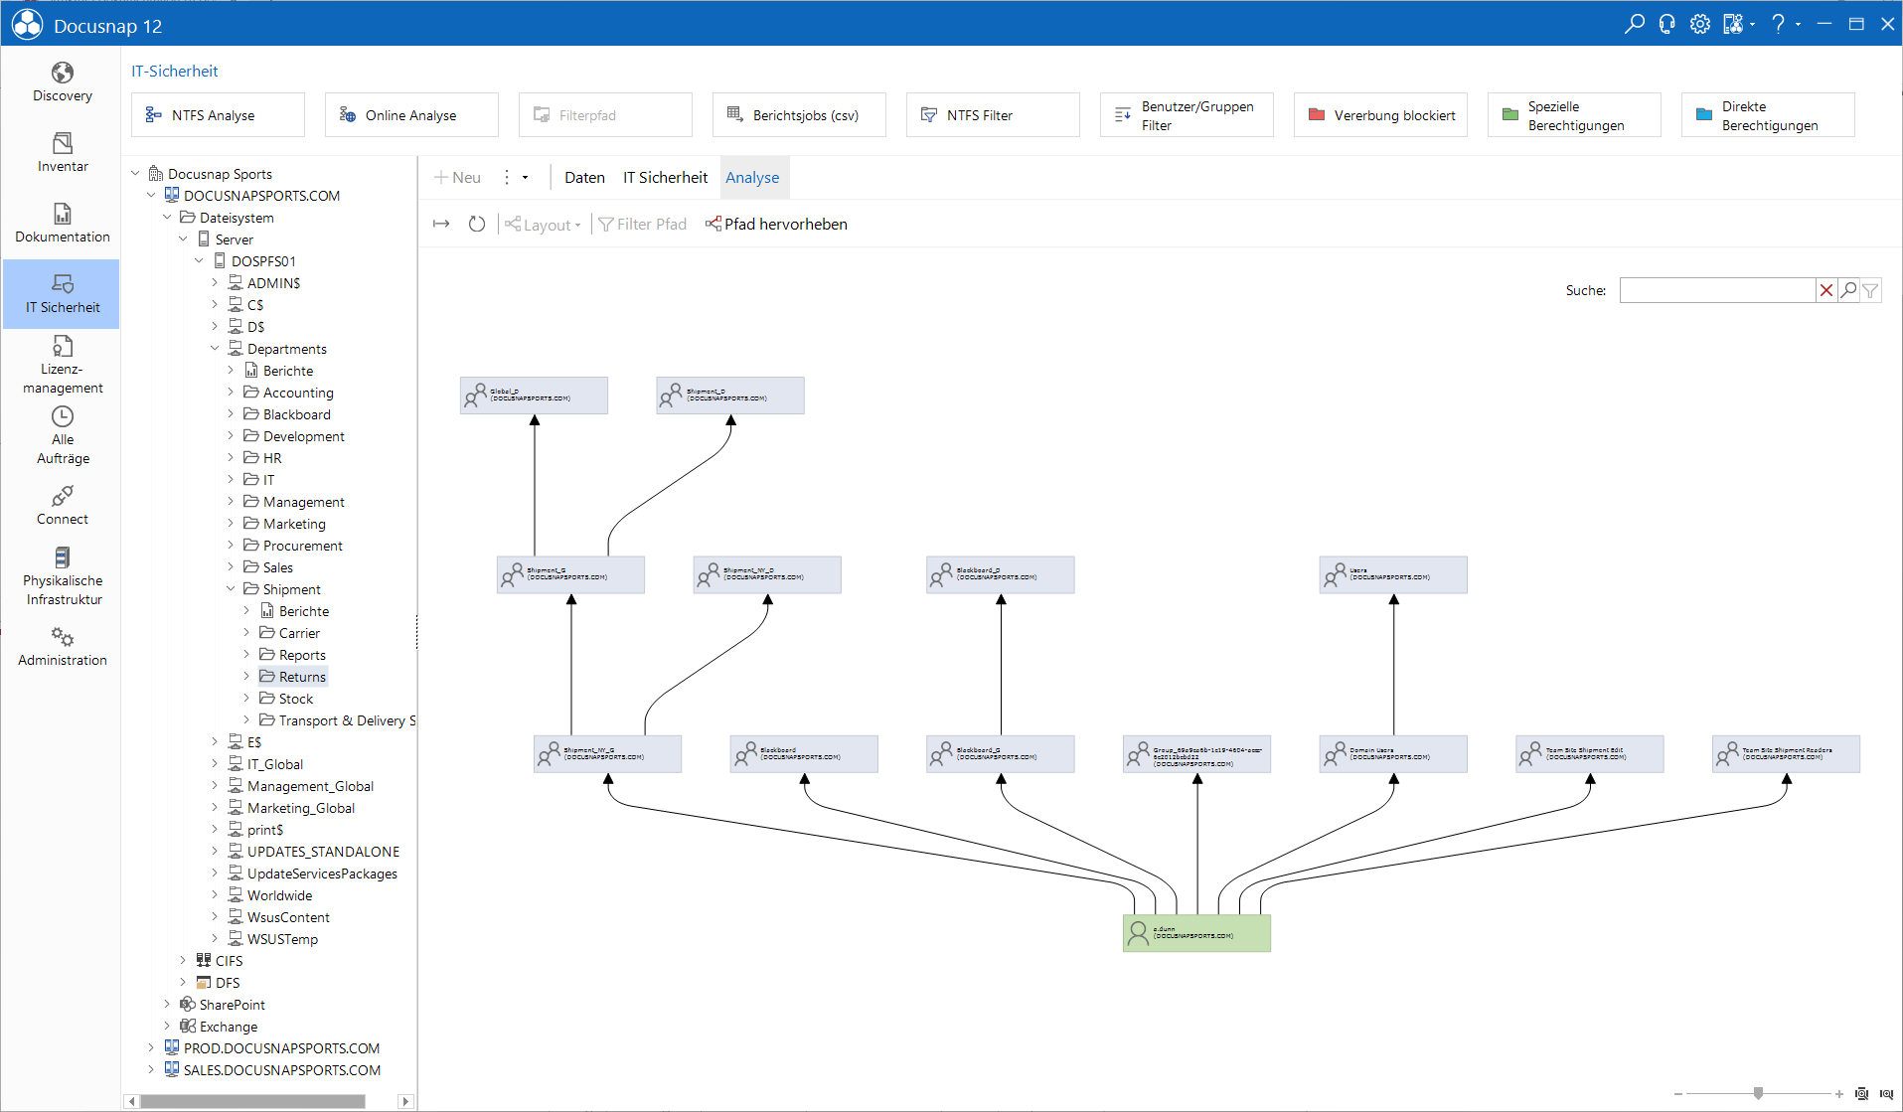Open the Inventar sidebar section
Viewport: 1903px width, 1112px height.
[x=62, y=153]
